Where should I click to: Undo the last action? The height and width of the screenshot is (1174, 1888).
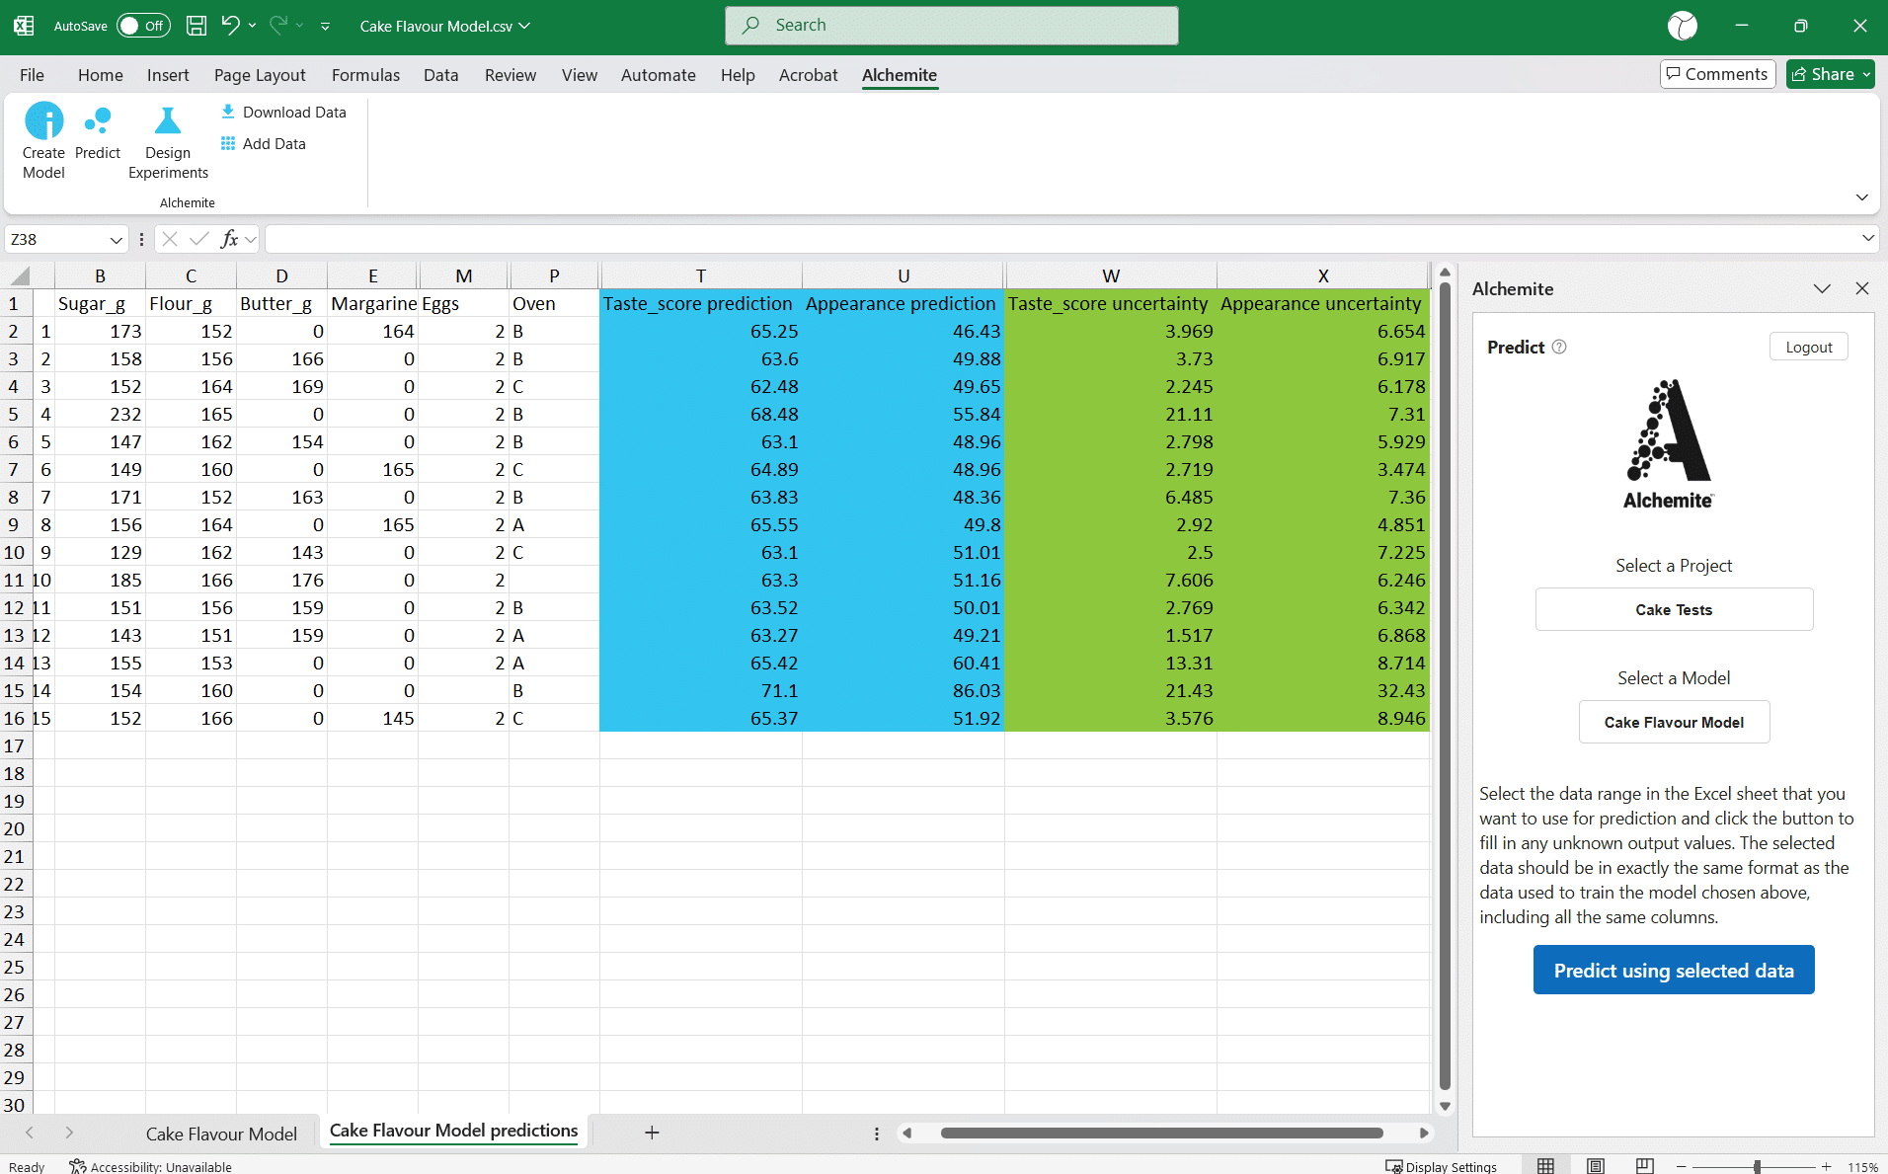(230, 26)
